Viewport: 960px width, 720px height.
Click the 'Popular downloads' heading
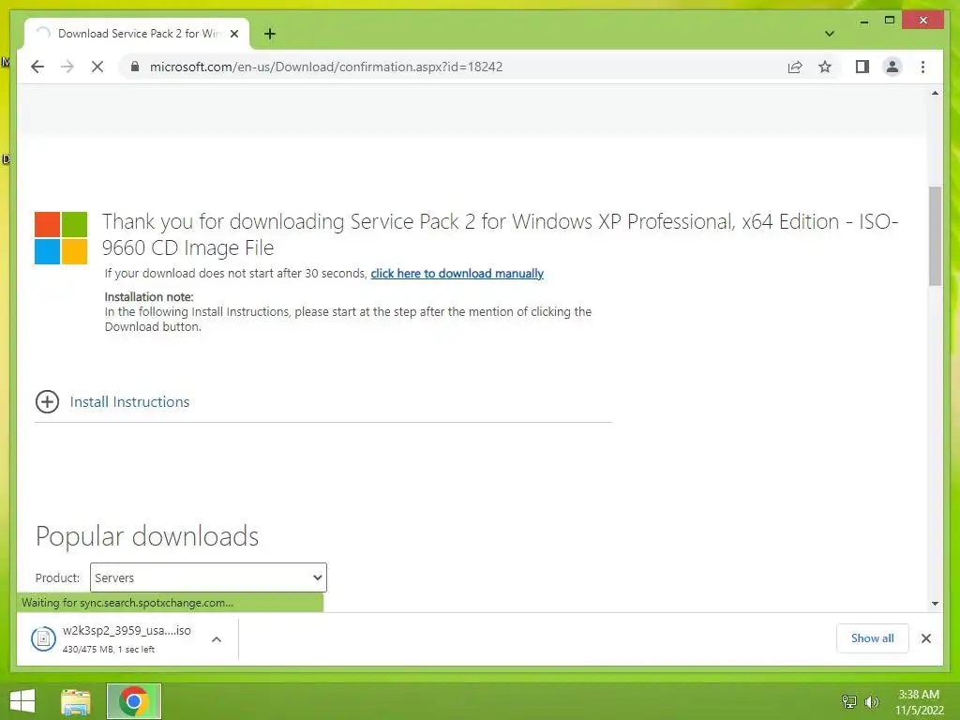point(147,536)
